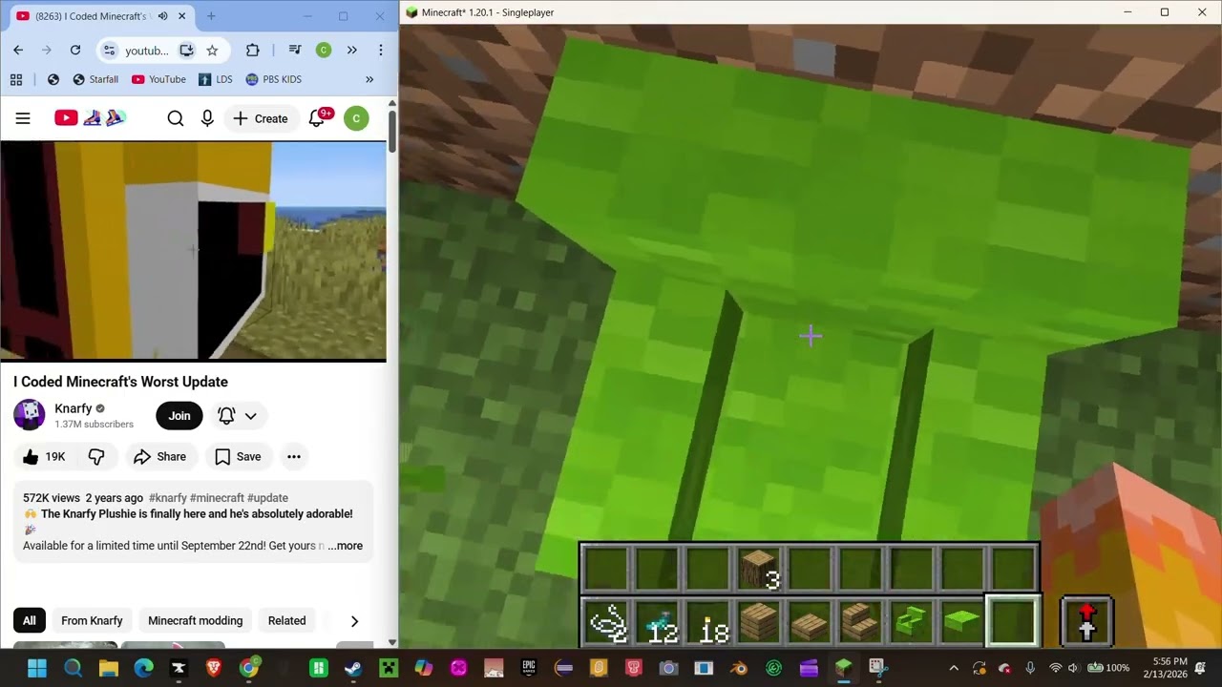The width and height of the screenshot is (1222, 687).
Task: Click the install app icon in the address bar
Action: [187, 51]
